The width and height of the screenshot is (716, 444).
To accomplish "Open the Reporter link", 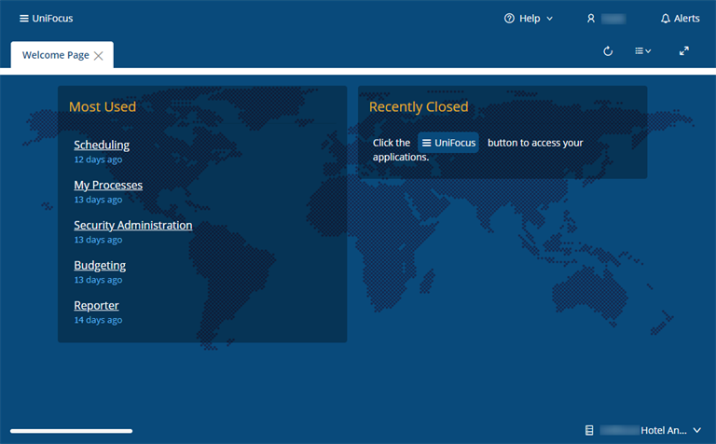I will click(96, 306).
